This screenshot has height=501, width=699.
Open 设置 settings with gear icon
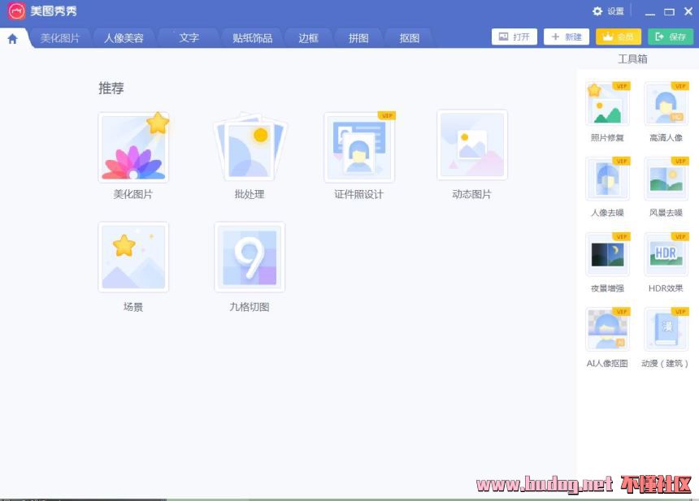608,11
